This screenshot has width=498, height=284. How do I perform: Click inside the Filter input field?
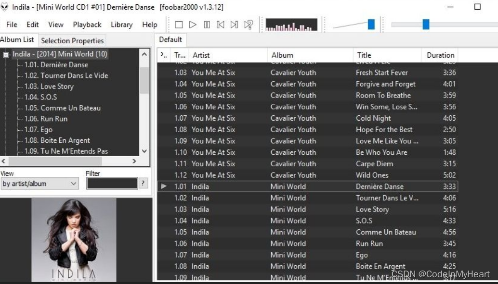coord(112,184)
